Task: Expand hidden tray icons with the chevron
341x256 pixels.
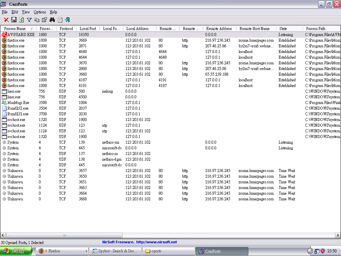Action: [310, 251]
